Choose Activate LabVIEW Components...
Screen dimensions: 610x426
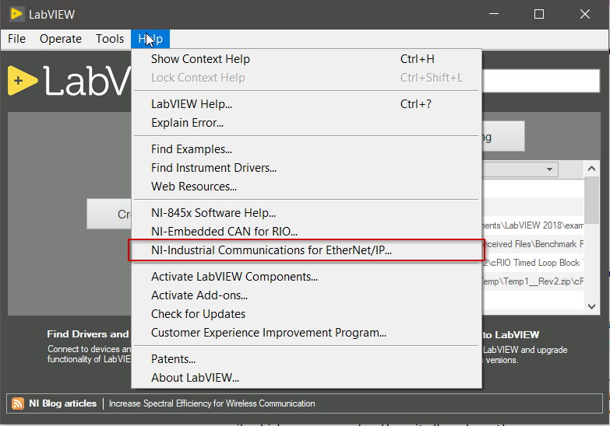pos(306,277)
